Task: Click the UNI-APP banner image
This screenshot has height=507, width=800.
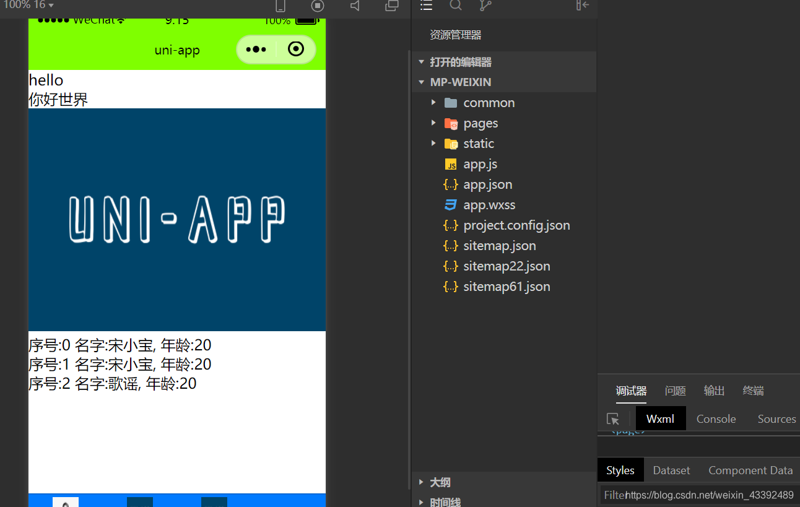Action: 177,220
